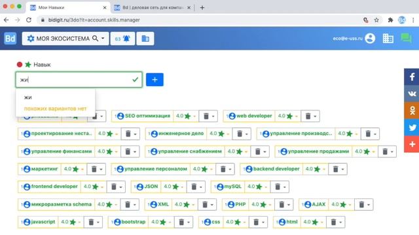This screenshot has height=235, width=419.
Task: Open rating 4.0 dropdown for SEO оптимизация
Action: [186, 116]
